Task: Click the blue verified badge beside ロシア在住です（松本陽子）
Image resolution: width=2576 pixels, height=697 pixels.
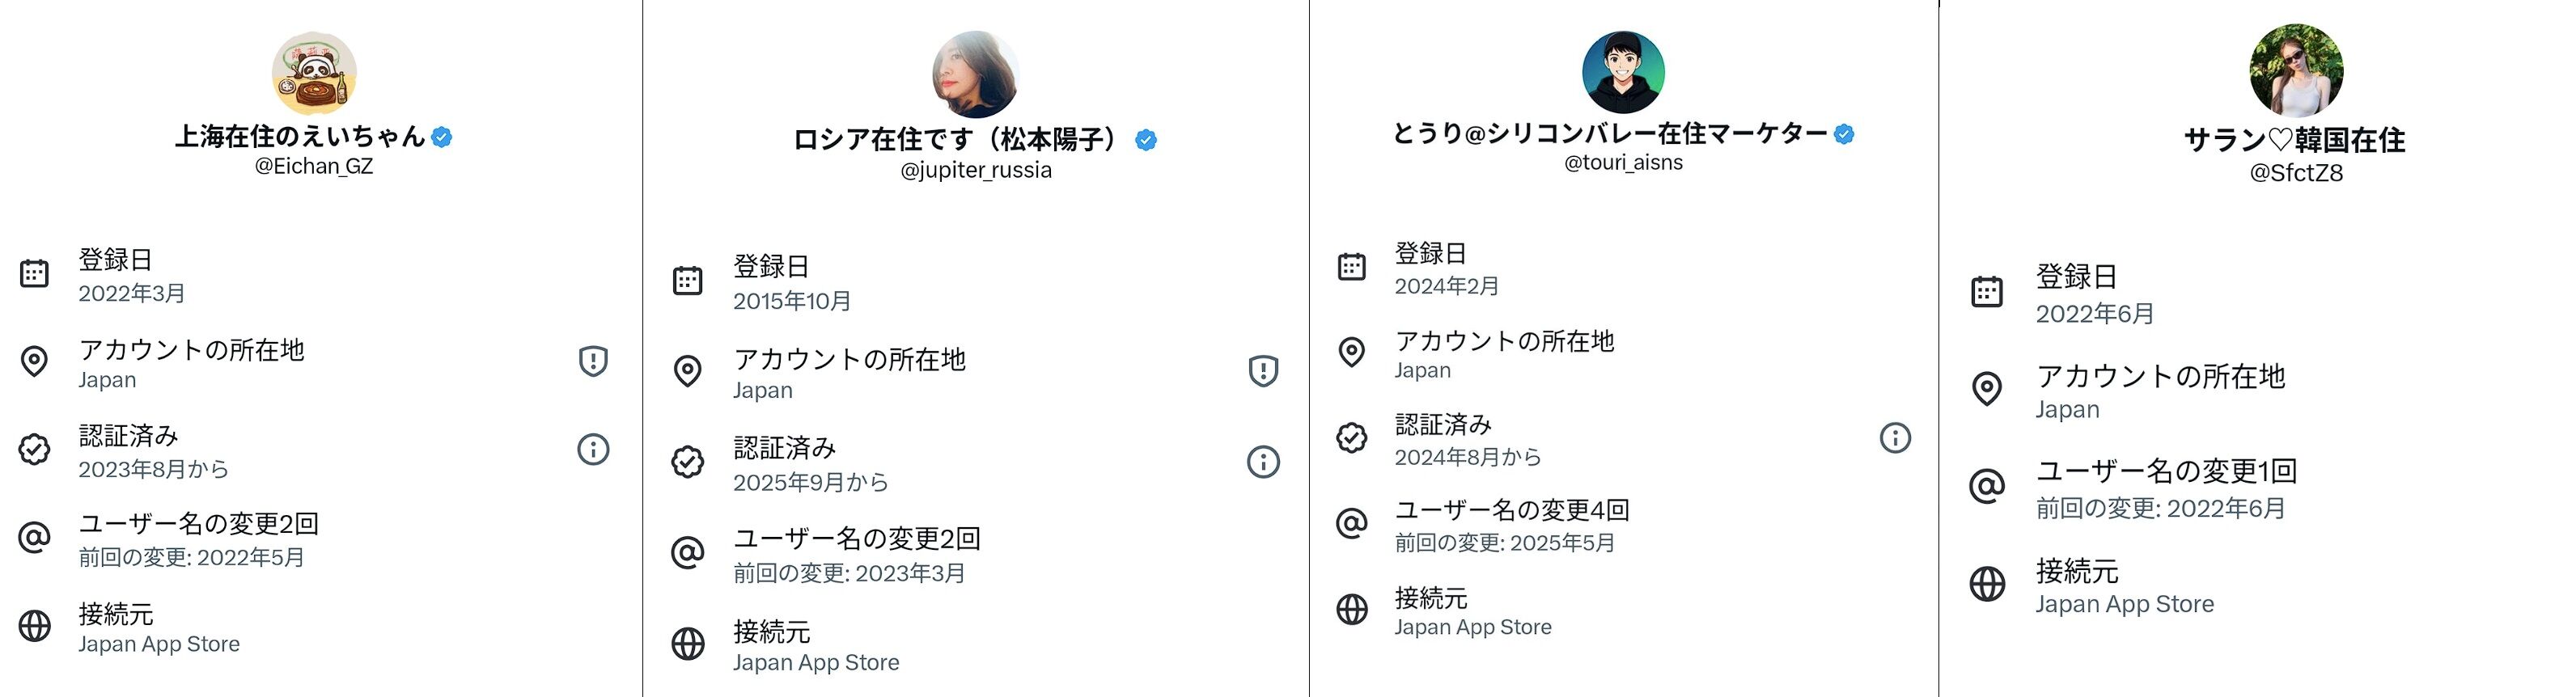Action: tap(1146, 140)
